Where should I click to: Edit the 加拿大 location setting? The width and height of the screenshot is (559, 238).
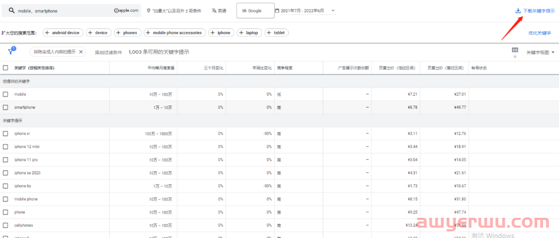[x=174, y=11]
